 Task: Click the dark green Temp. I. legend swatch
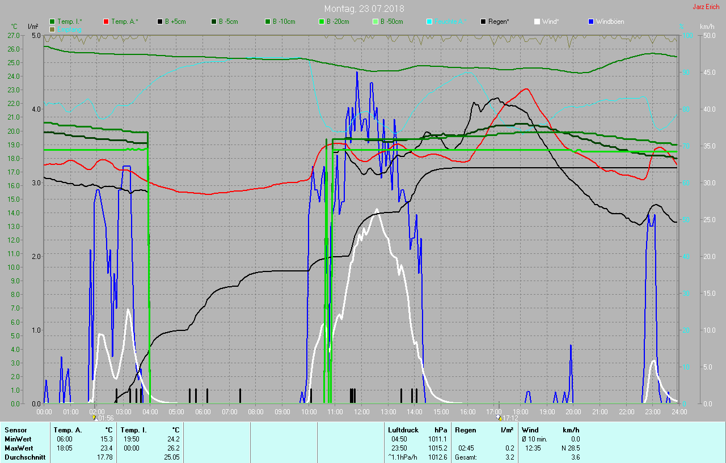(x=52, y=22)
